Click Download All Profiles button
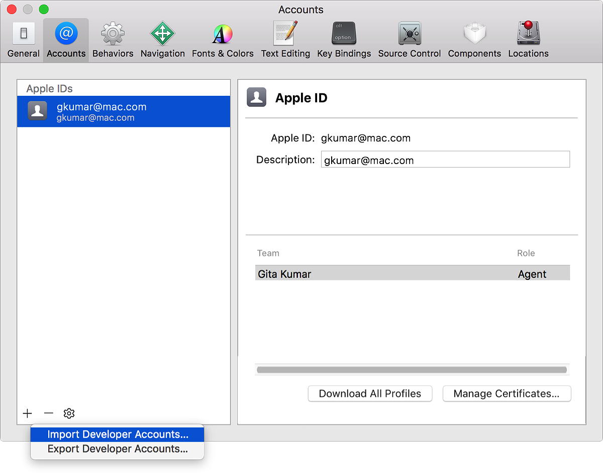Viewport: 603px width, 476px height. pyautogui.click(x=370, y=394)
